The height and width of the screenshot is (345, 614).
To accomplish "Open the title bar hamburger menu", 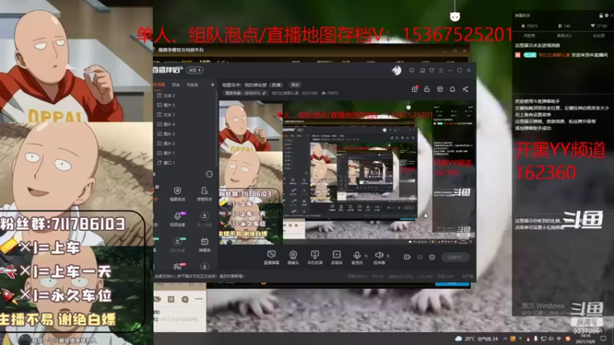I will point(441,71).
